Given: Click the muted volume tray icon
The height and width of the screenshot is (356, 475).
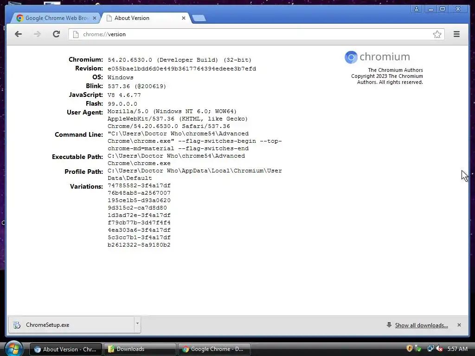Looking at the screenshot, I should pos(439,349).
